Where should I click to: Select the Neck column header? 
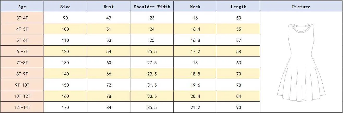point(195,7)
